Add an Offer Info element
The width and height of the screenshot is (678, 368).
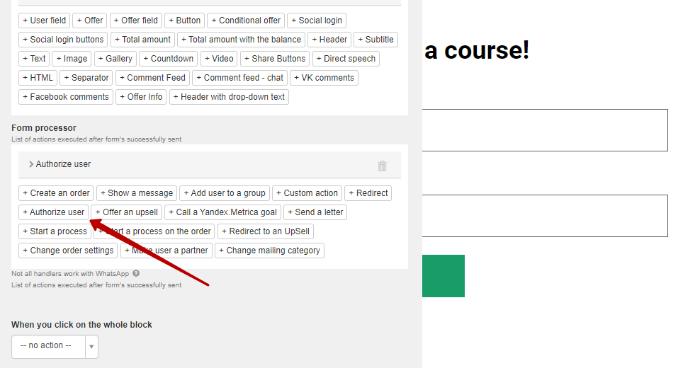pos(141,97)
